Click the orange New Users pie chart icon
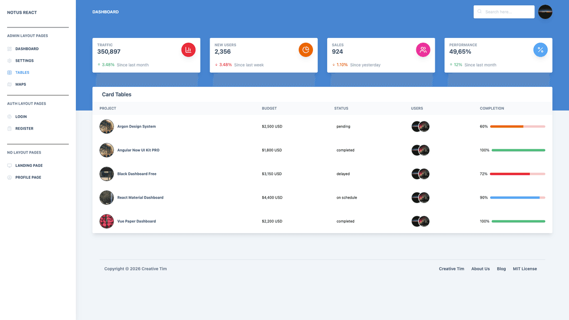The width and height of the screenshot is (569, 320). (x=306, y=50)
